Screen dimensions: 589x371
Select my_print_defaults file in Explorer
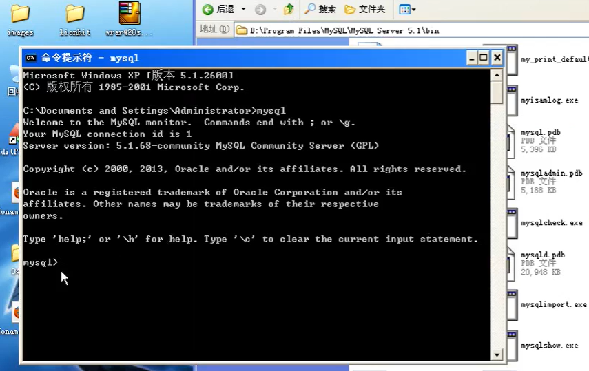click(554, 59)
